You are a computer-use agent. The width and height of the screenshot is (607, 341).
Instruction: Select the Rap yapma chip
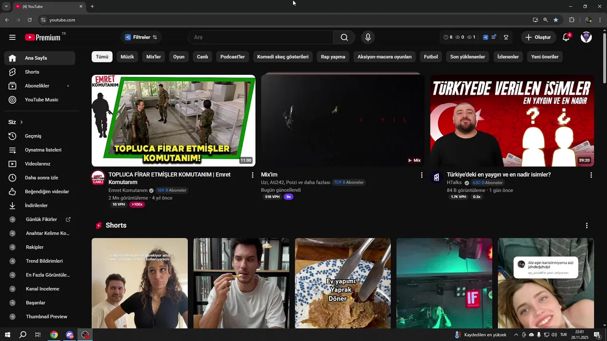333,57
